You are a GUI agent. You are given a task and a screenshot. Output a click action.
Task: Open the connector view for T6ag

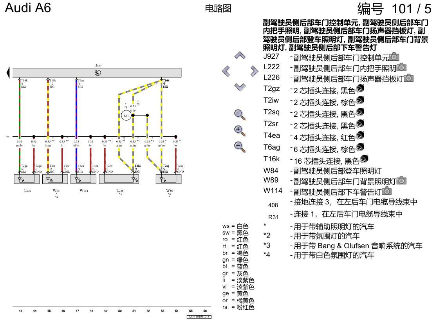click(360, 147)
